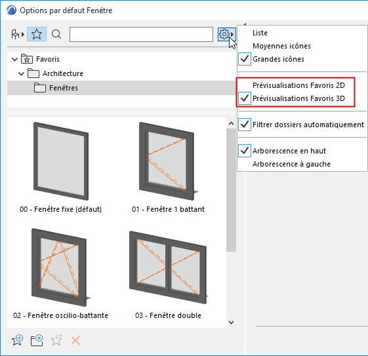Screen dimensions: 368x356
Task: Click the new favorite star-plus icon
Action: (x=17, y=340)
